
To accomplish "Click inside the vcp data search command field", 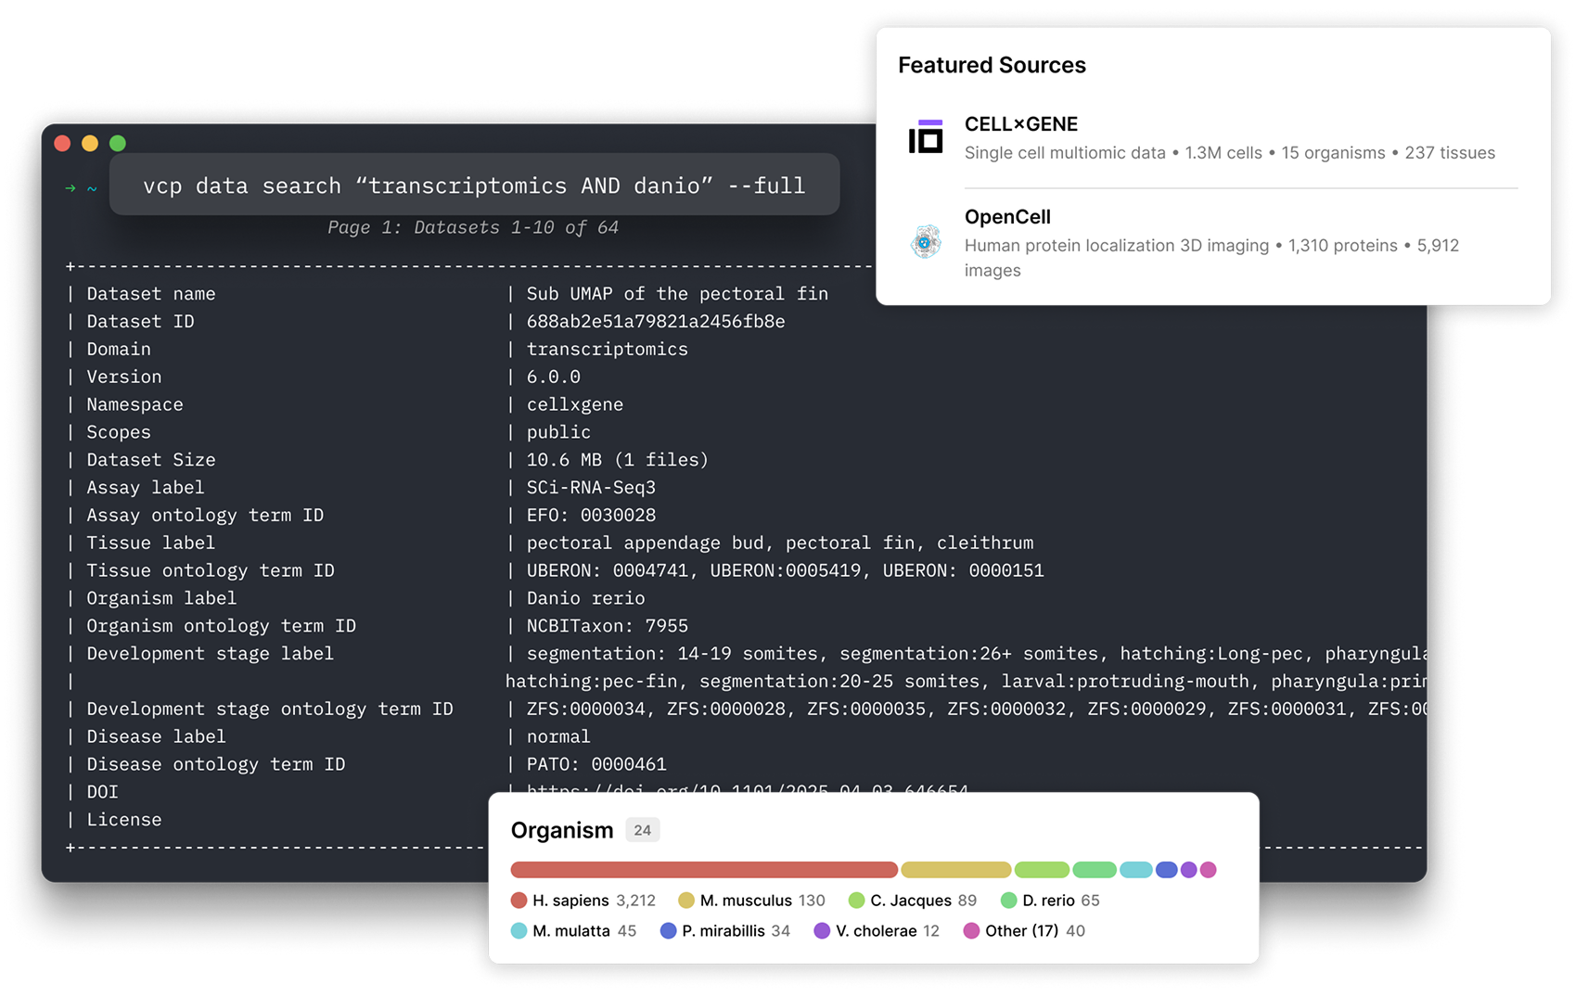I will pyautogui.click(x=475, y=185).
